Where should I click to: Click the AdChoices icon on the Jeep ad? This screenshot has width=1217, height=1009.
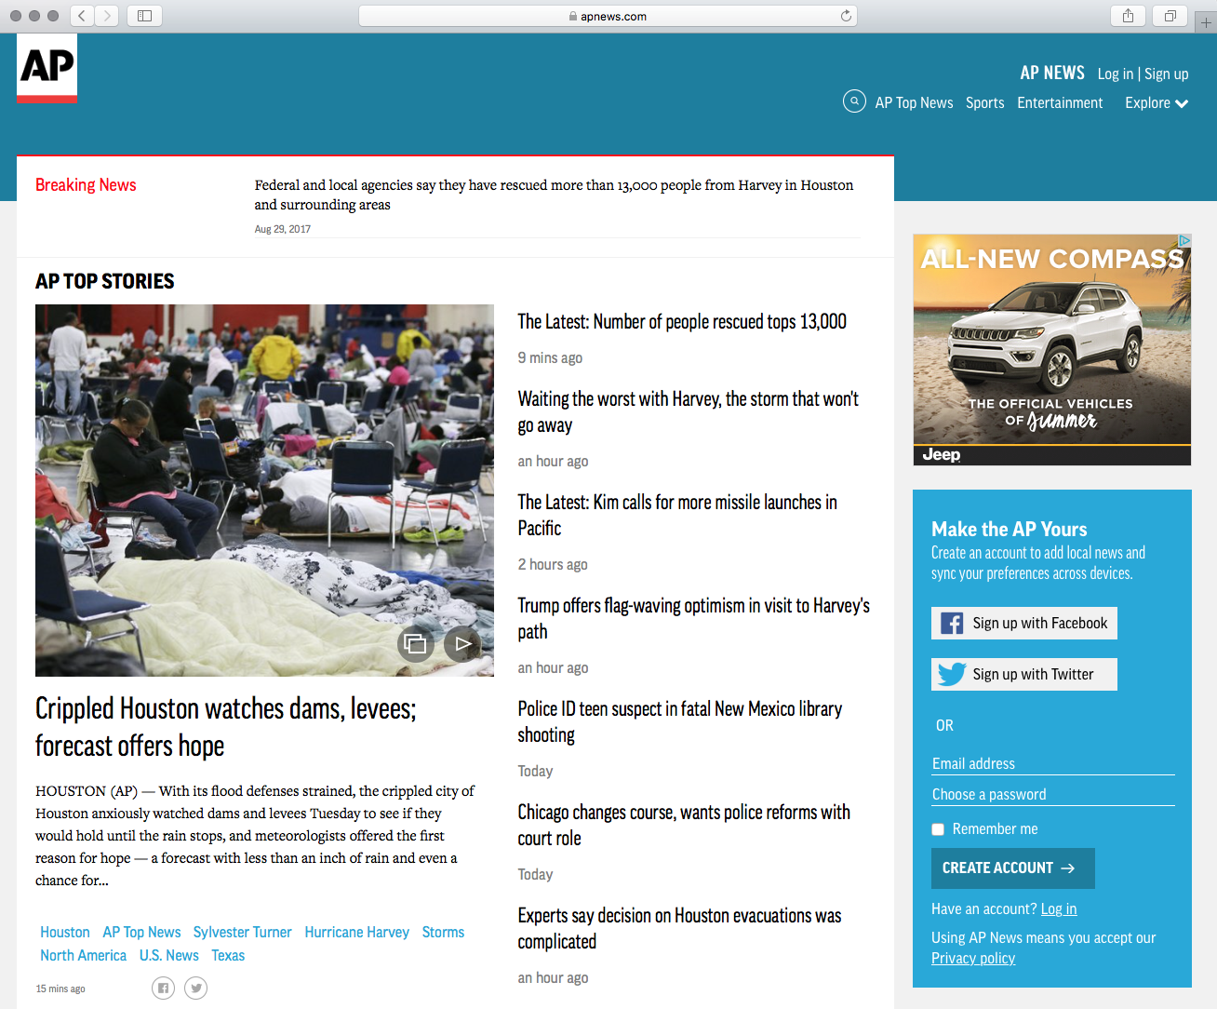(x=1184, y=240)
